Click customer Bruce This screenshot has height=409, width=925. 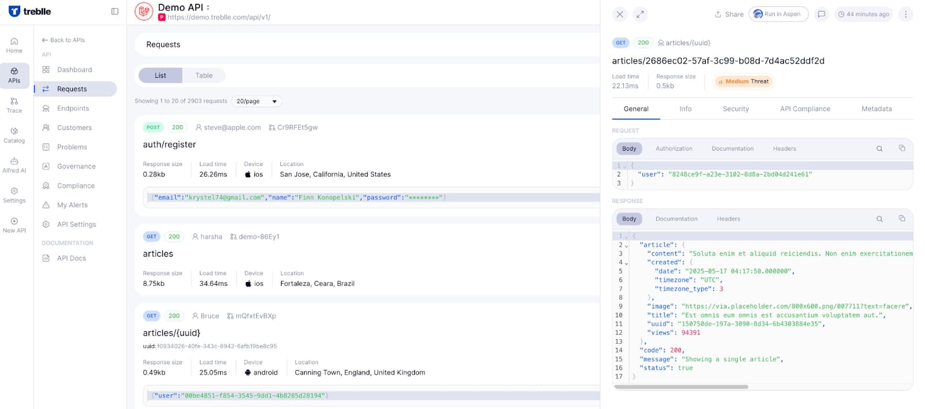tap(205, 316)
